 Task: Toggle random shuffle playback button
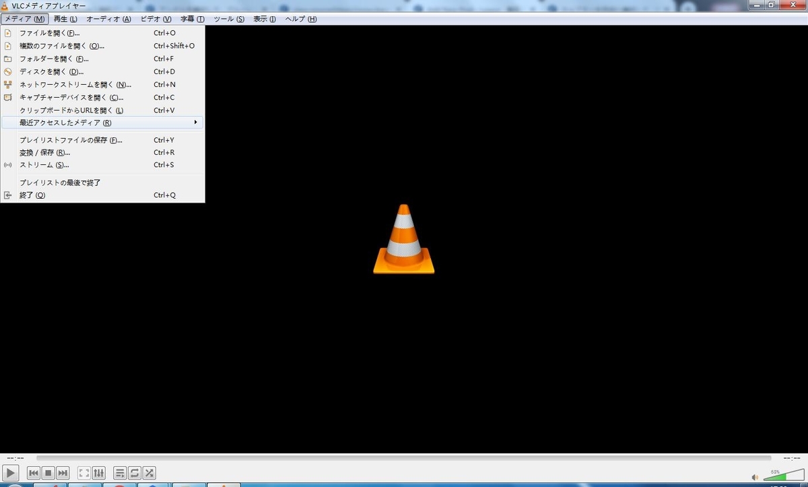(x=149, y=474)
